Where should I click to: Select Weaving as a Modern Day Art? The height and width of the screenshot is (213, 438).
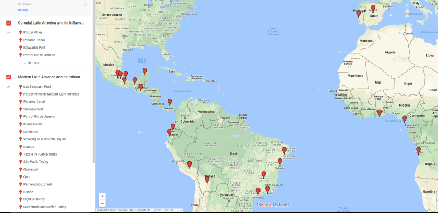click(45, 139)
